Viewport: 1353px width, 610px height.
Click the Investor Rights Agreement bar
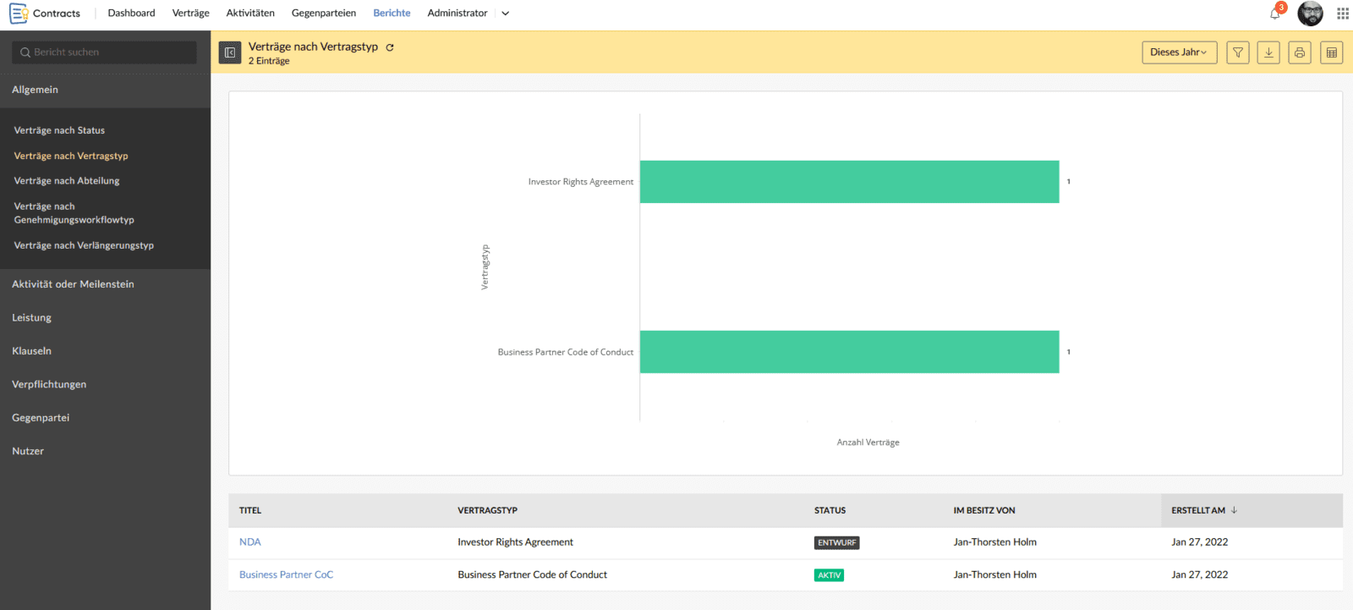[849, 182]
